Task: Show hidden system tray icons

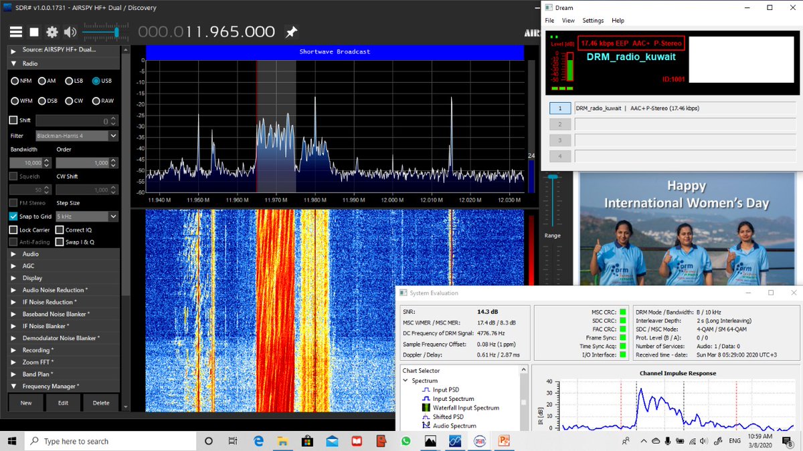Action: click(643, 441)
